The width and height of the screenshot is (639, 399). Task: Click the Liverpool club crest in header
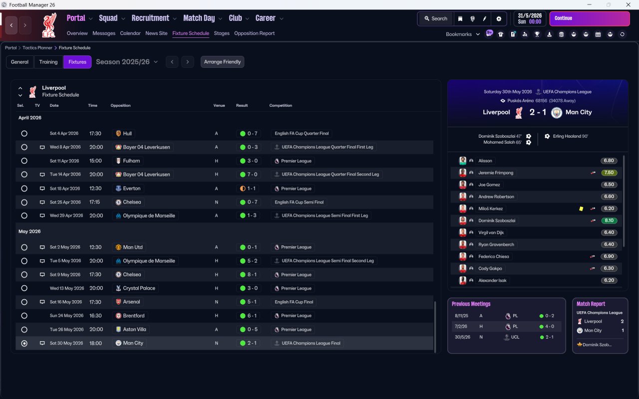pos(48,25)
